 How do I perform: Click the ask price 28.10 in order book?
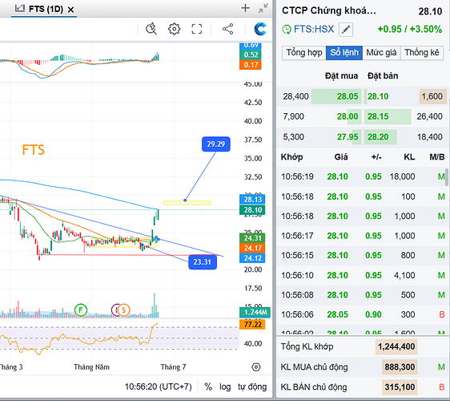[378, 96]
